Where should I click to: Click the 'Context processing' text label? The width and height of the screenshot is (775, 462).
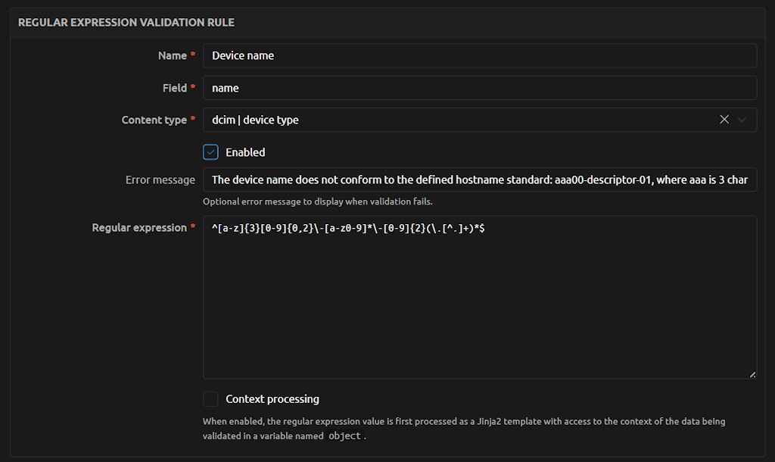coord(272,399)
